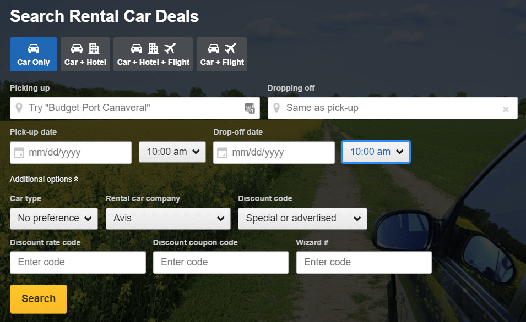526x322 pixels.
Task: Click into the Wizard # input field
Action: [364, 262]
